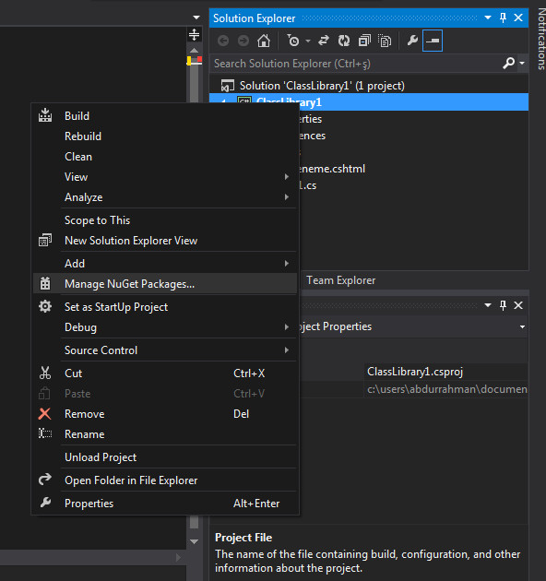
Task: Open the Debug submenu
Action: pyautogui.click(x=165, y=327)
